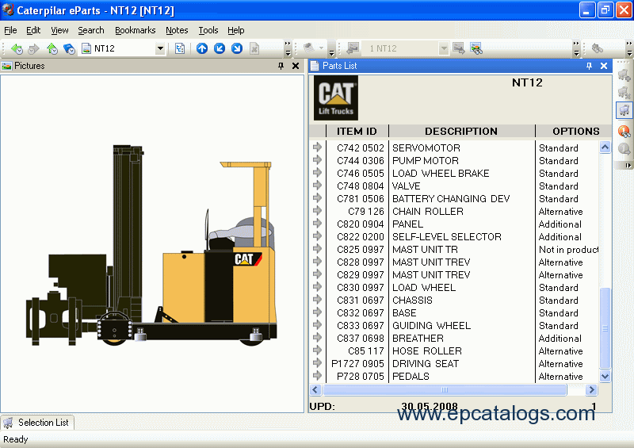Click parts list horizontal scrollbar thumb
634x448 pixels.
coord(445,390)
